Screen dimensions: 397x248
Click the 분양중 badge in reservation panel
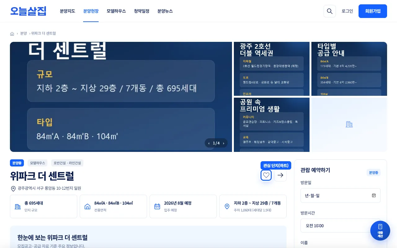[x=373, y=173]
